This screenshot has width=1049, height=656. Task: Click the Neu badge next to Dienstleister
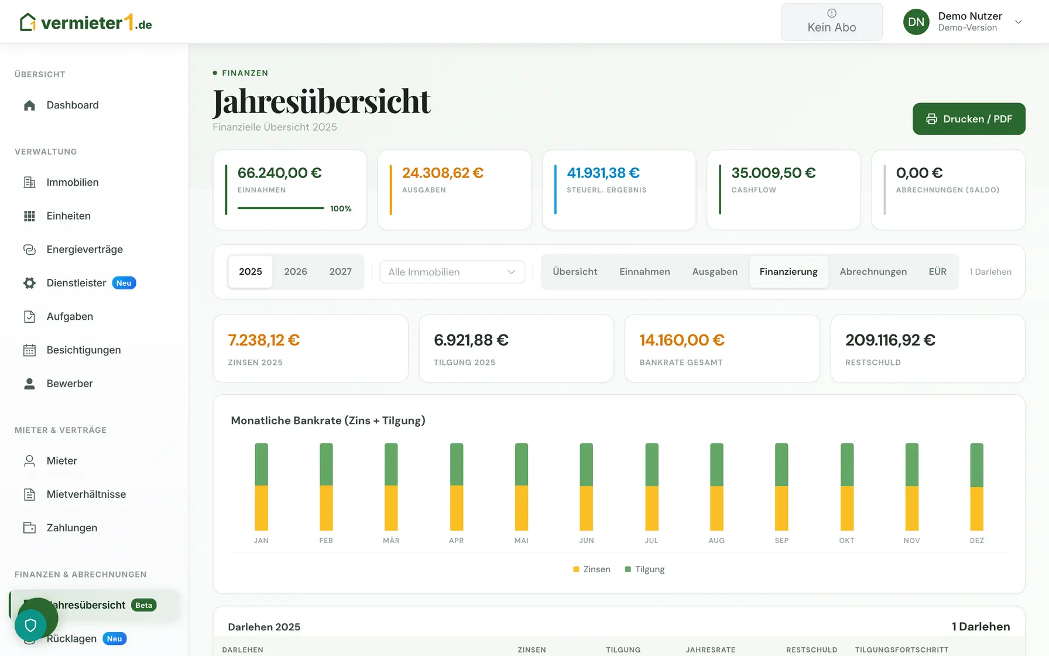pos(124,283)
